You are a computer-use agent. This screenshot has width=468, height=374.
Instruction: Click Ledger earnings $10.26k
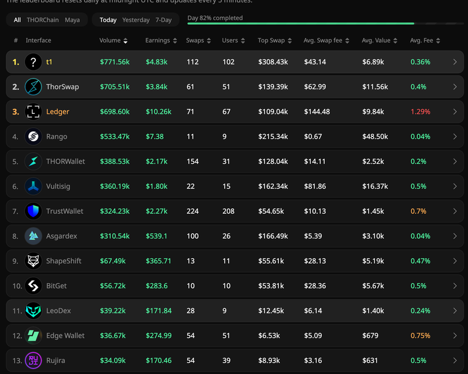(x=158, y=112)
